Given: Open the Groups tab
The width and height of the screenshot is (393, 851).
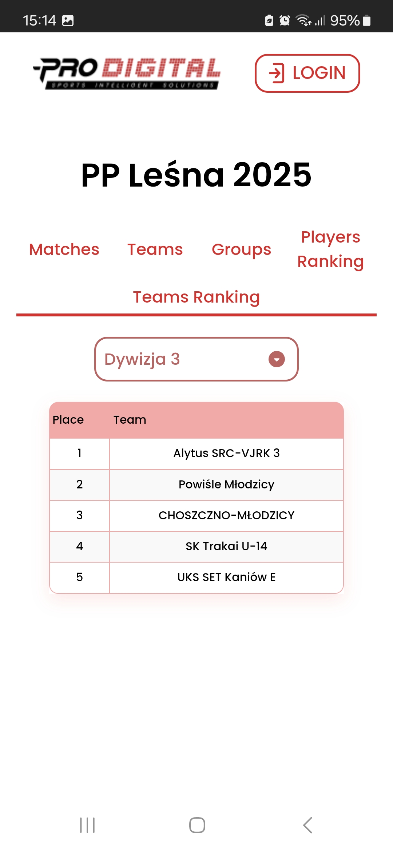Looking at the screenshot, I should click(242, 249).
